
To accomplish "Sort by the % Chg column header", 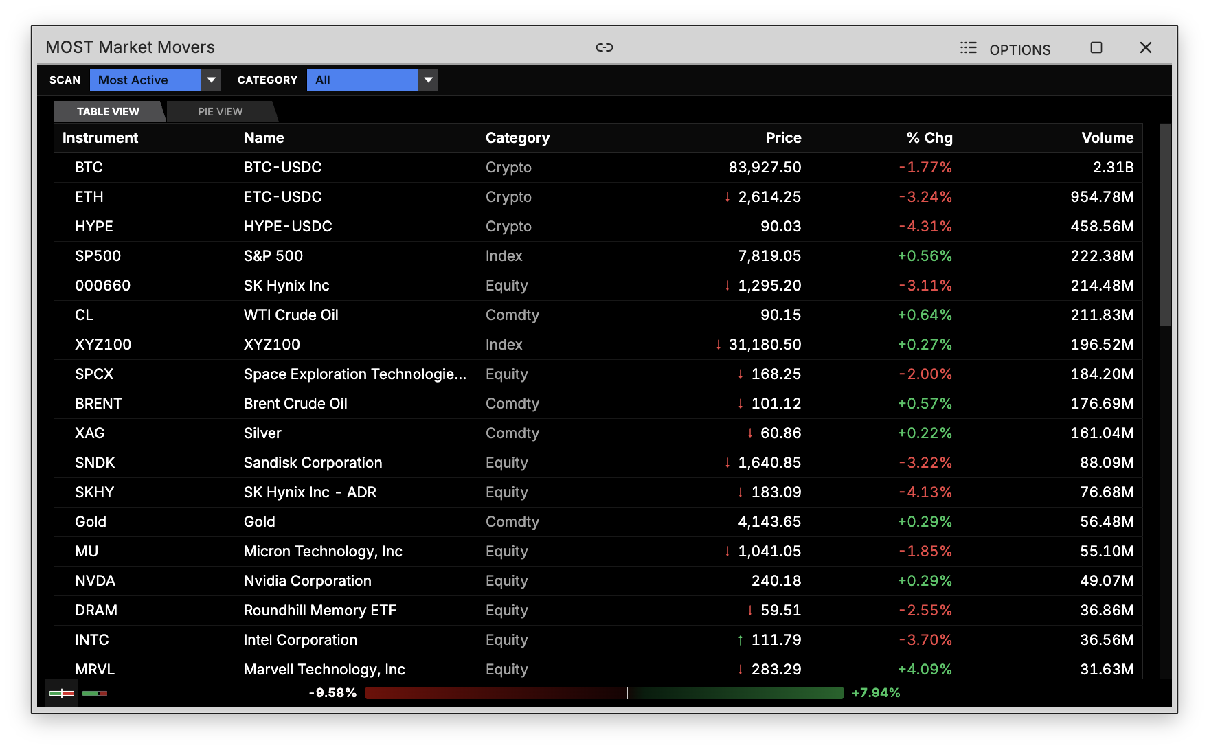I will coord(929,138).
